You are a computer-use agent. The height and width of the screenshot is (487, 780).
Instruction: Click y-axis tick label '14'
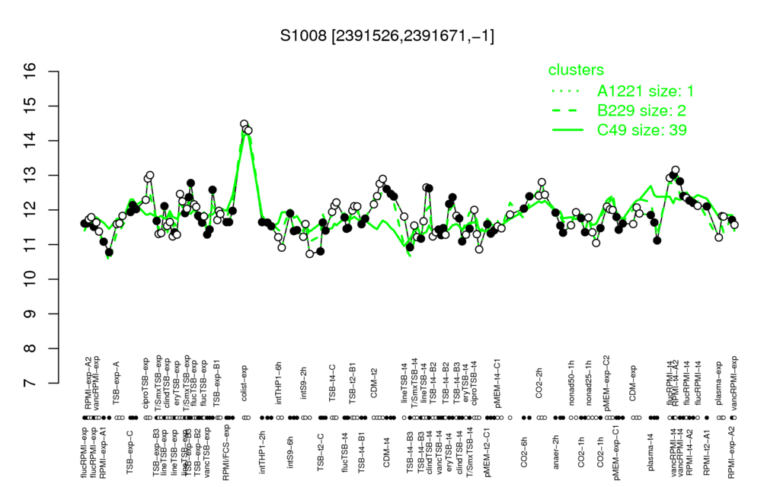(30, 141)
